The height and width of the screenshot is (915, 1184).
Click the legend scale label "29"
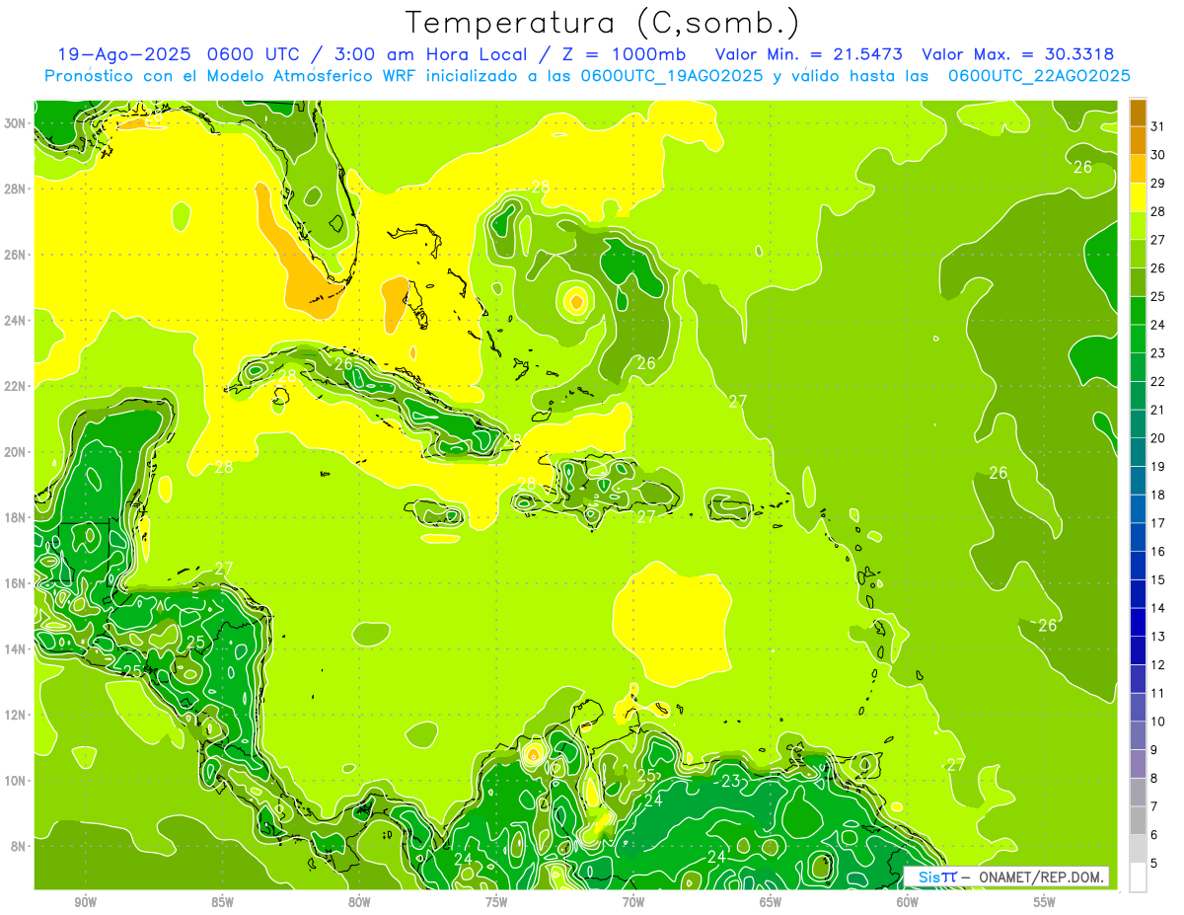coord(1158,183)
